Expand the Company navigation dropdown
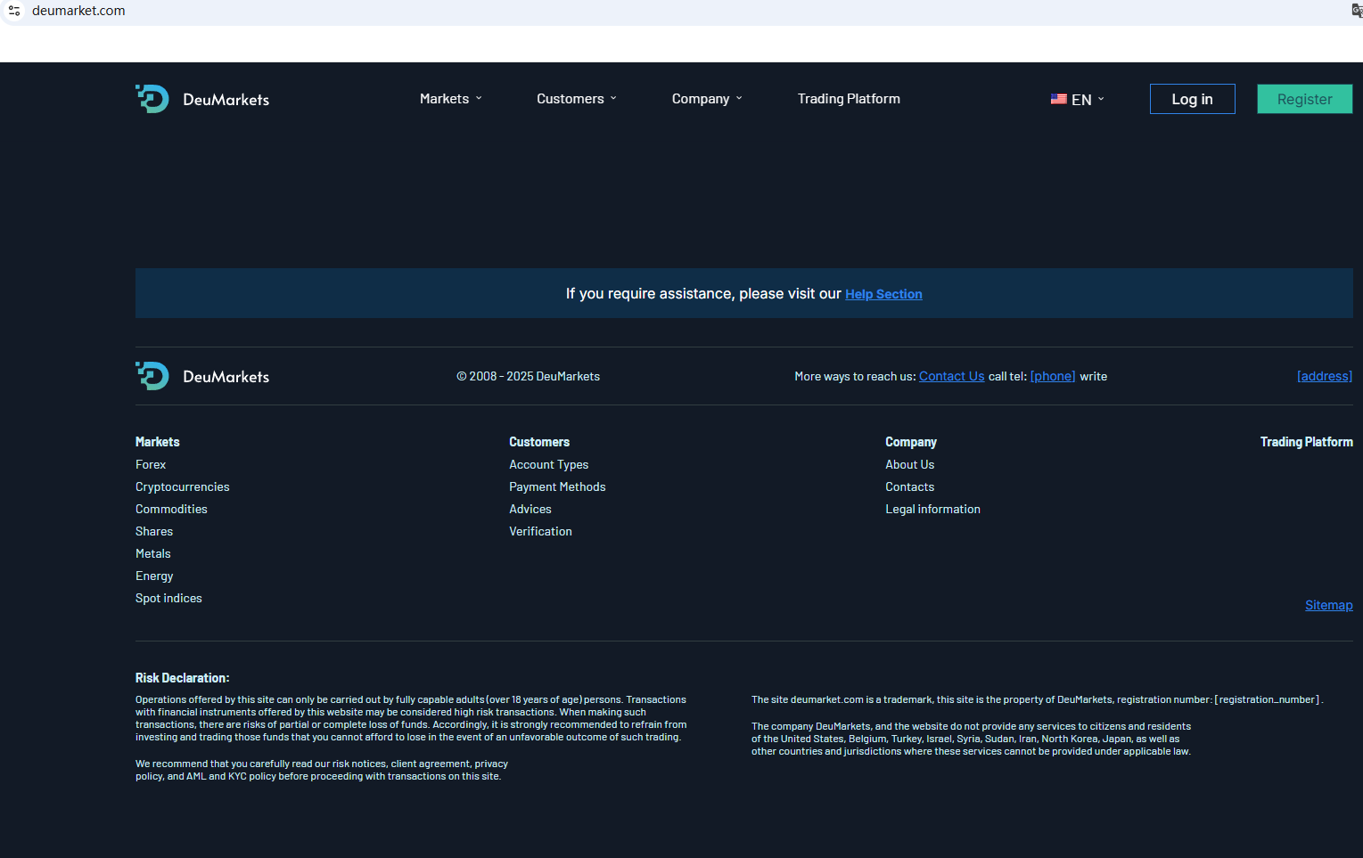 click(706, 99)
